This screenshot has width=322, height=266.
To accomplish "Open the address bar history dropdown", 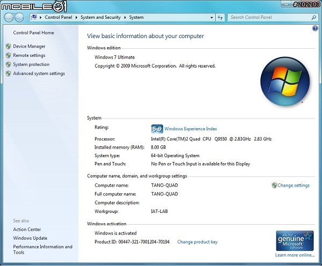I will [211, 18].
